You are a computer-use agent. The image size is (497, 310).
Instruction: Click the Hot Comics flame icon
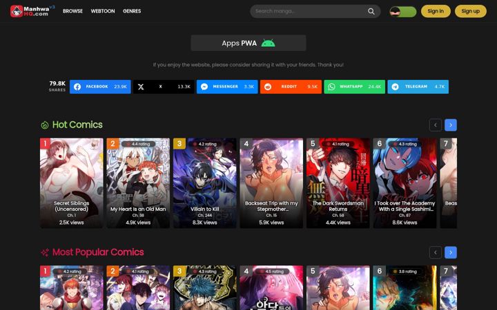pos(45,125)
